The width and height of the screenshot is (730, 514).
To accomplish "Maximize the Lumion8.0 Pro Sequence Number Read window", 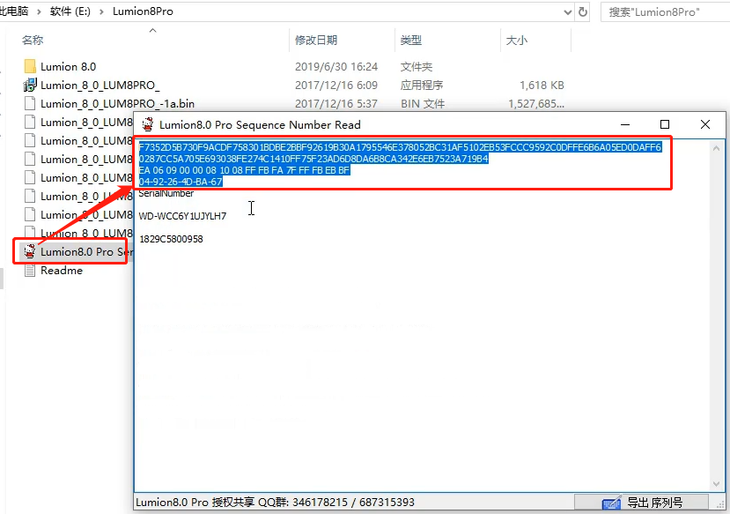I will [x=665, y=124].
